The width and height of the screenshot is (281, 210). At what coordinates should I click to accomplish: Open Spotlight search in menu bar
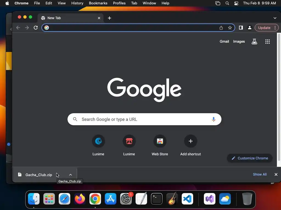(227, 3)
